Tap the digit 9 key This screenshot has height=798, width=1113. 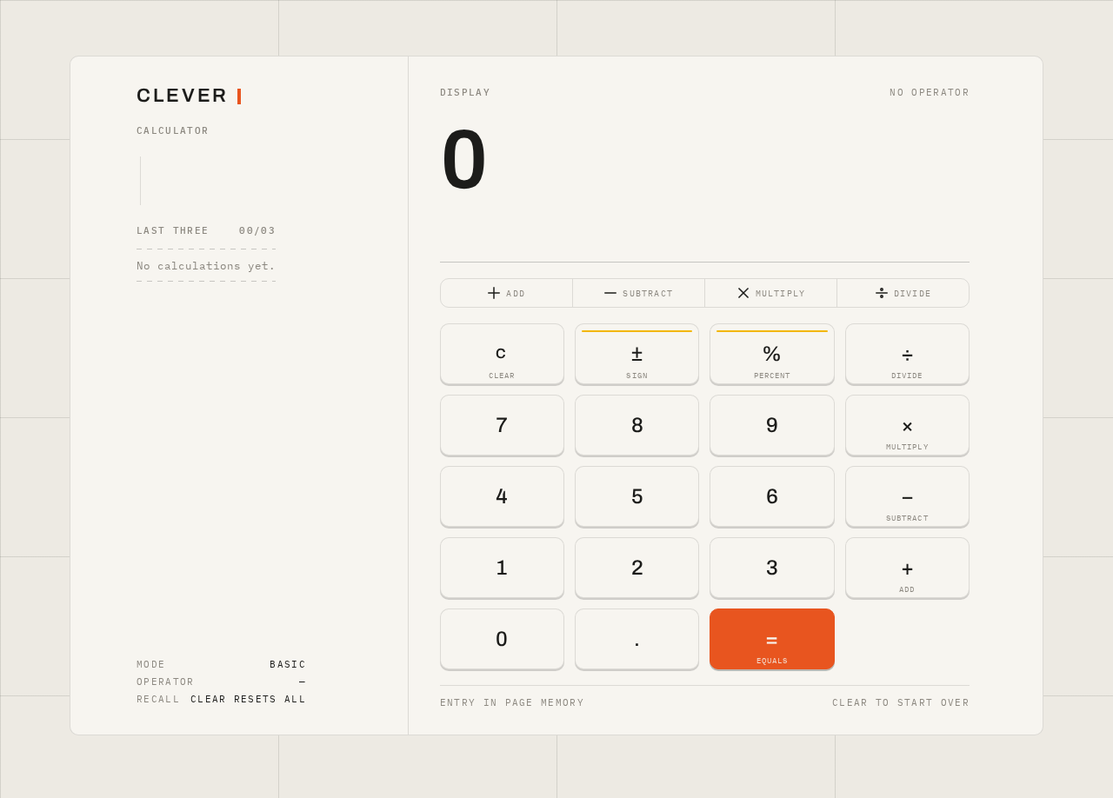click(772, 425)
